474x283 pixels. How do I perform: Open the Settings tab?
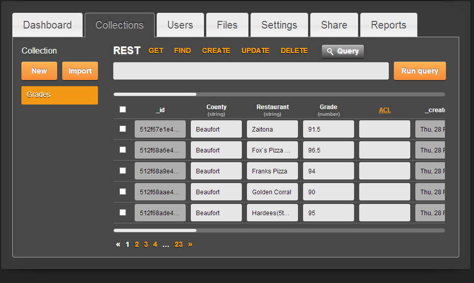[279, 25]
